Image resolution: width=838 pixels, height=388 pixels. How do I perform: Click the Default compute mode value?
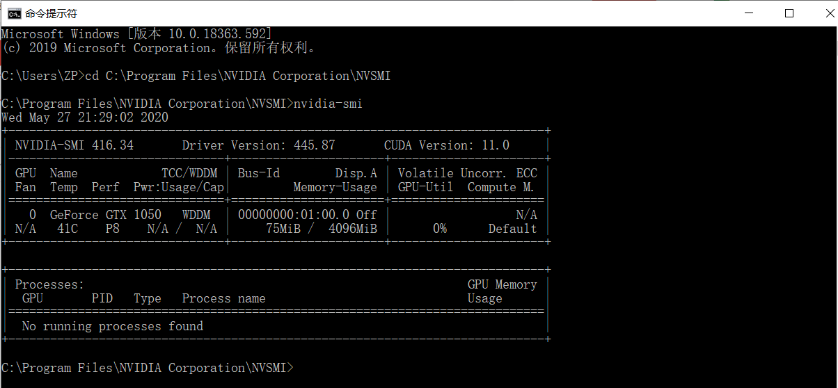[x=512, y=229]
